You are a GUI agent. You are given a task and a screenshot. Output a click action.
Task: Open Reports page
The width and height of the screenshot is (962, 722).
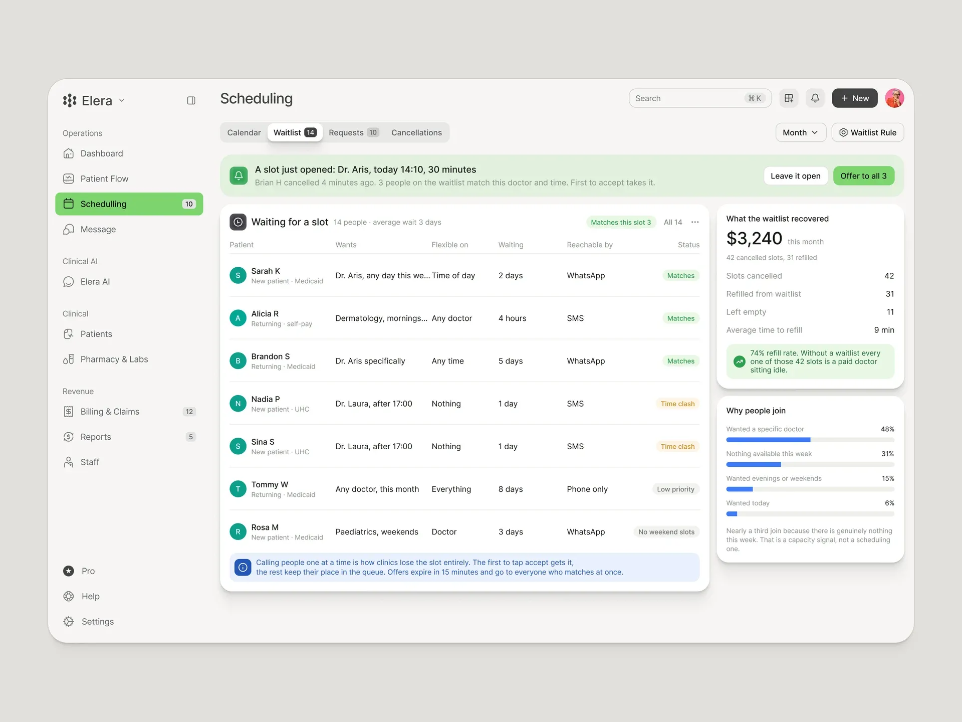tap(129, 437)
